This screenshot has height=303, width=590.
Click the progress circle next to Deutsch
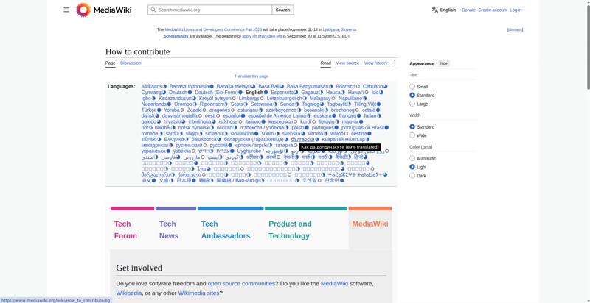pyautogui.click(x=190, y=92)
